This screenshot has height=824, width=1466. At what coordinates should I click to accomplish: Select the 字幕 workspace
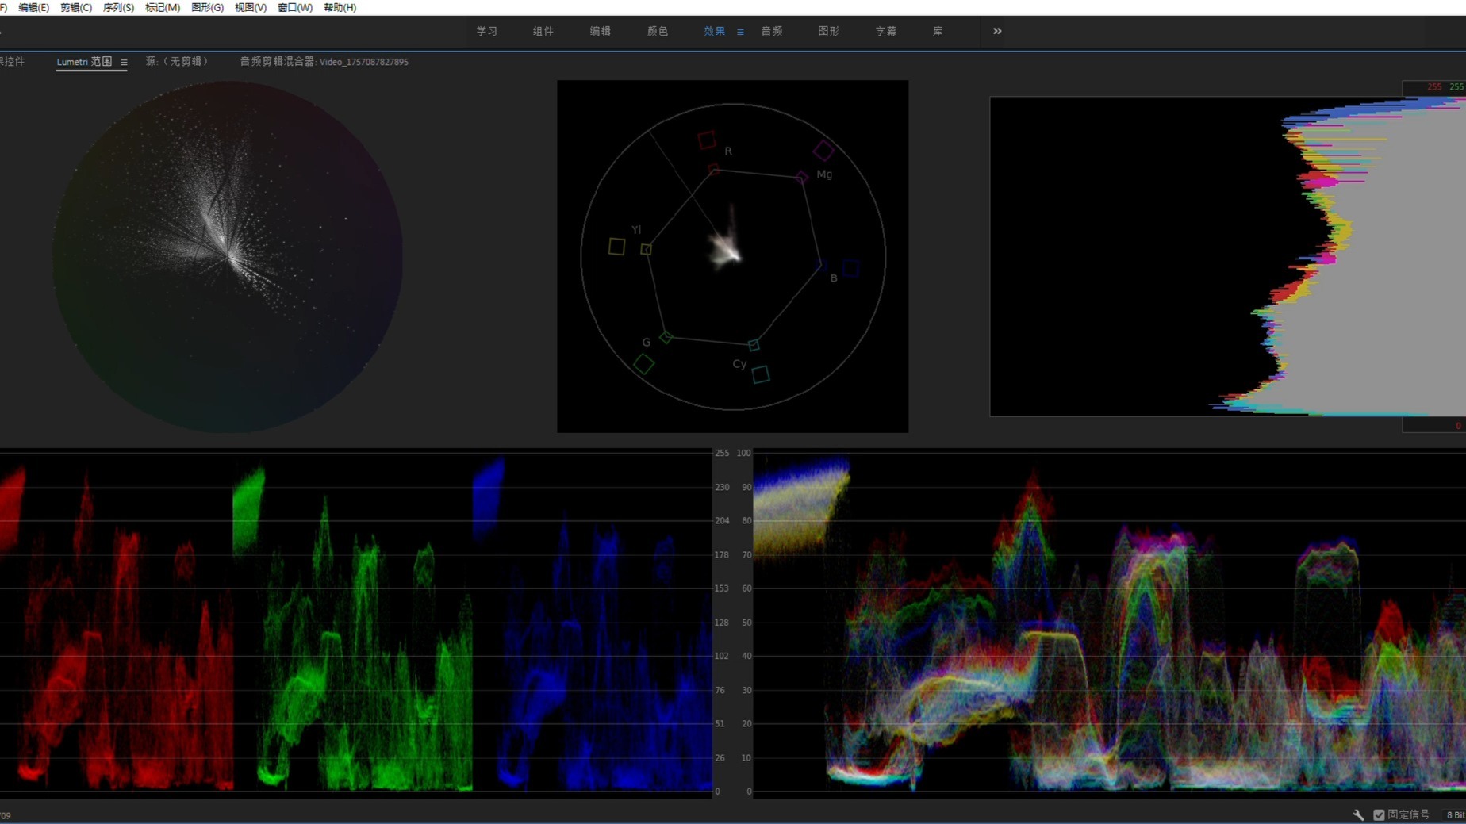click(x=886, y=31)
